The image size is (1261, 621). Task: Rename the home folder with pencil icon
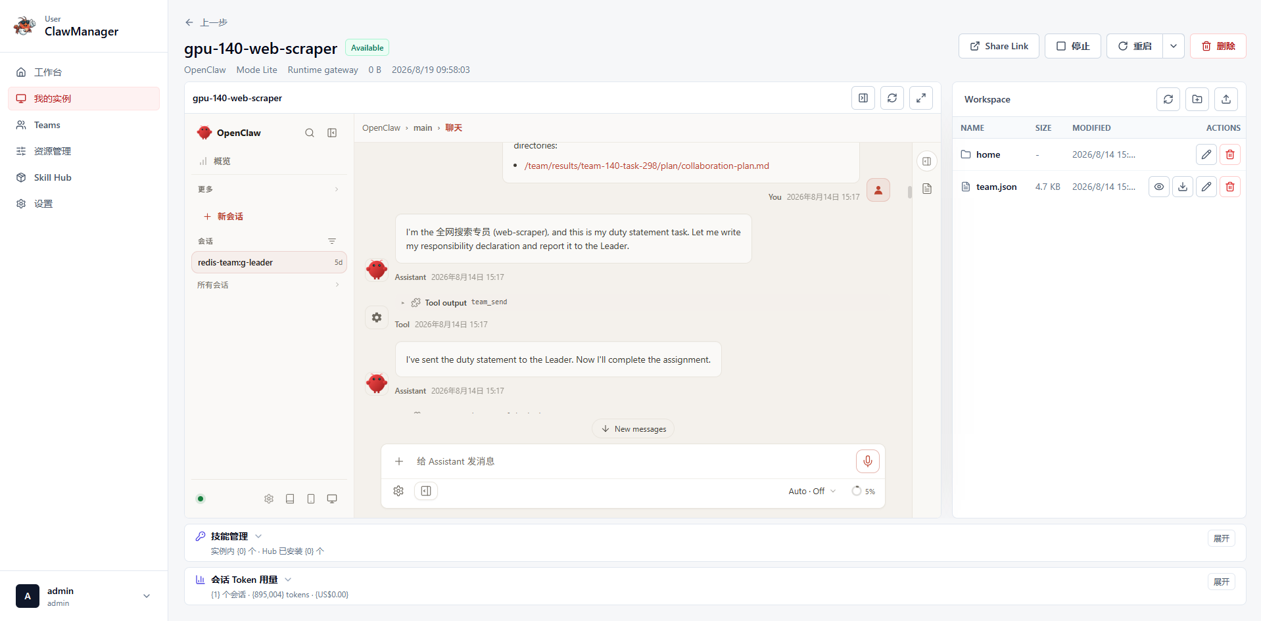pos(1206,154)
